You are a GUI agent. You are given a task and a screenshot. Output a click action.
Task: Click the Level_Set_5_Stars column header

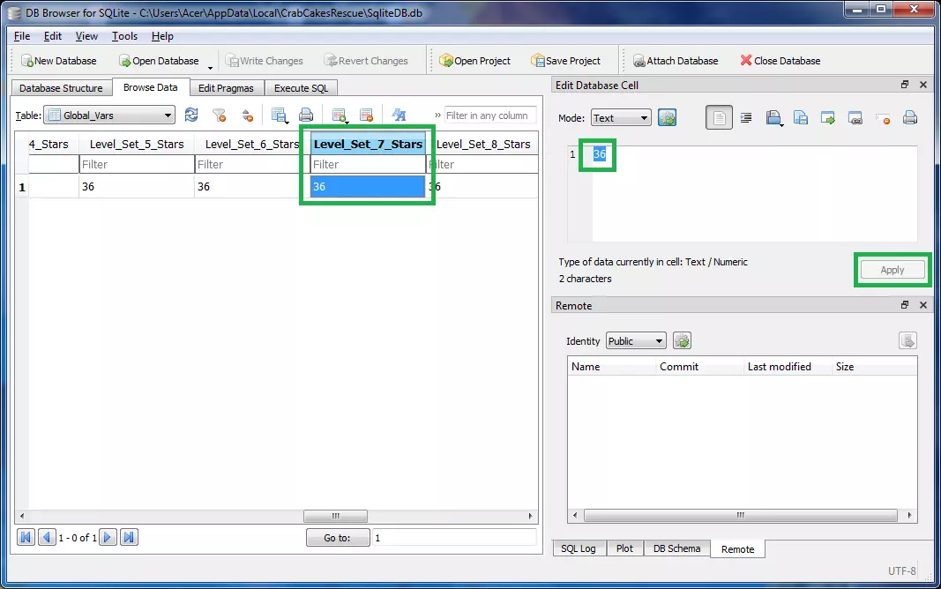[137, 144]
